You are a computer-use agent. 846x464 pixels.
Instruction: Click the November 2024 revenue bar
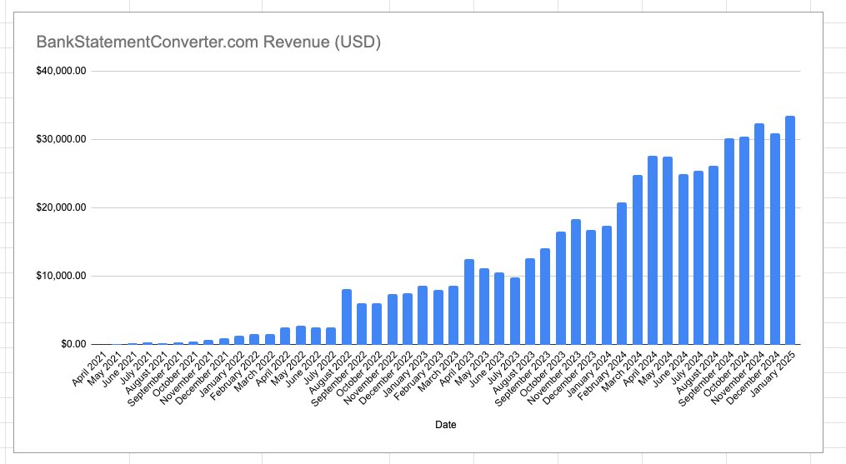point(759,233)
